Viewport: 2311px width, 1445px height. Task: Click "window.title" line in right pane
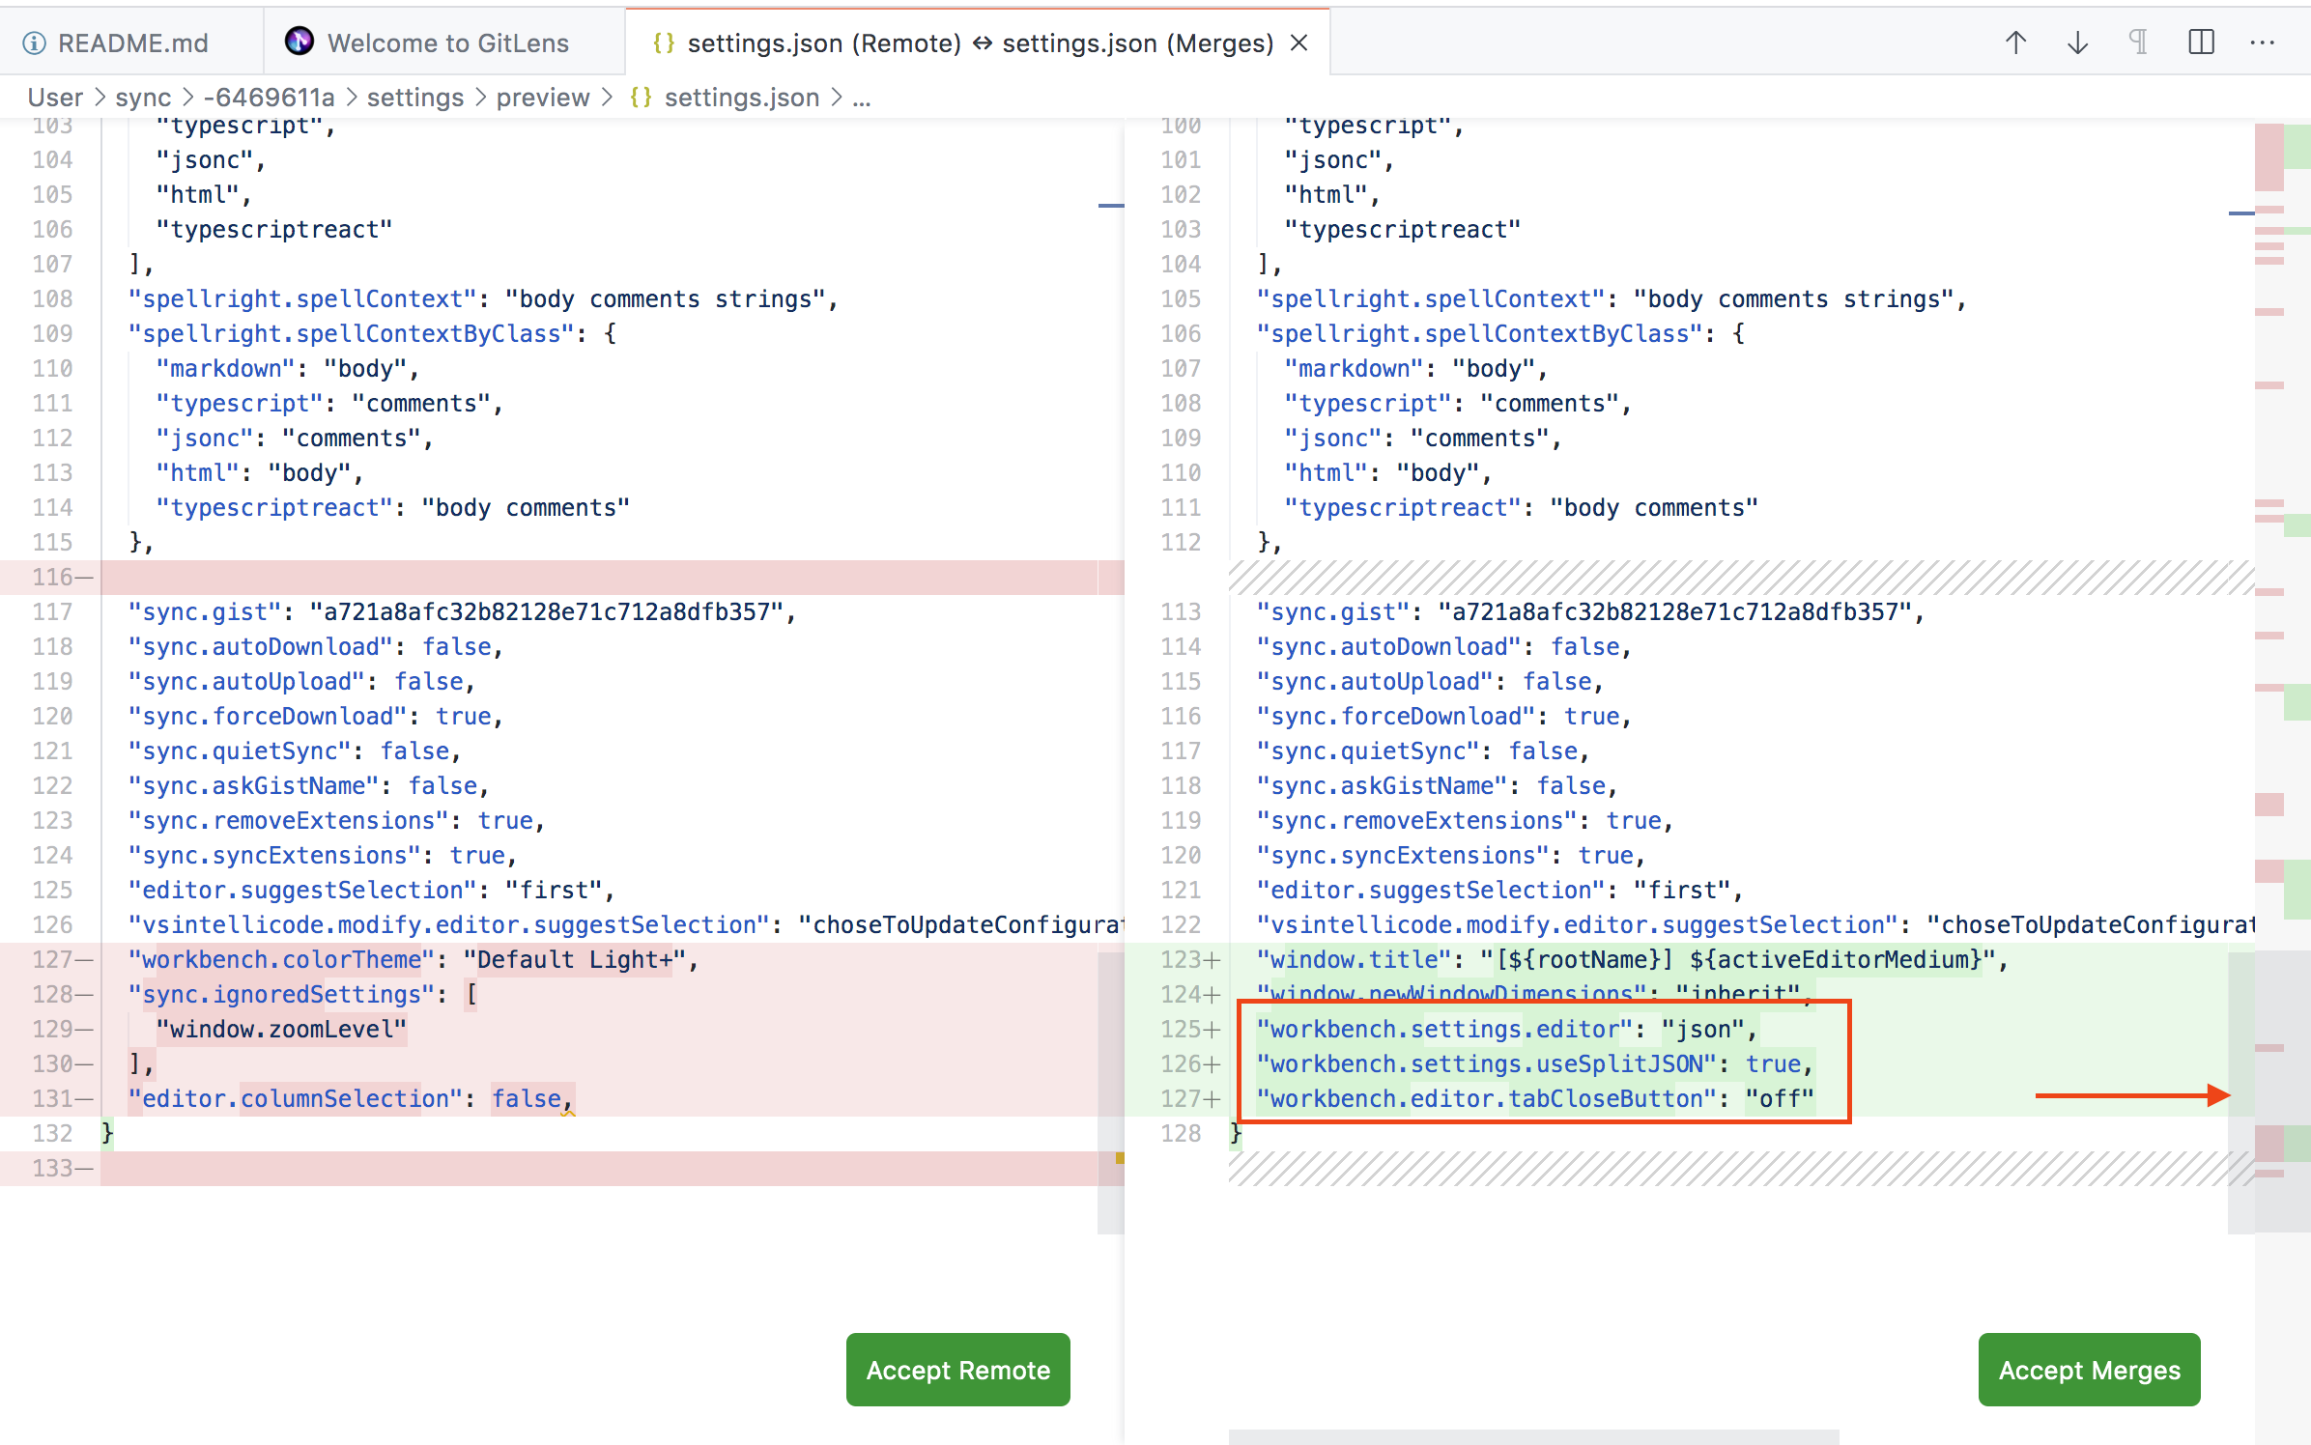tap(1633, 959)
